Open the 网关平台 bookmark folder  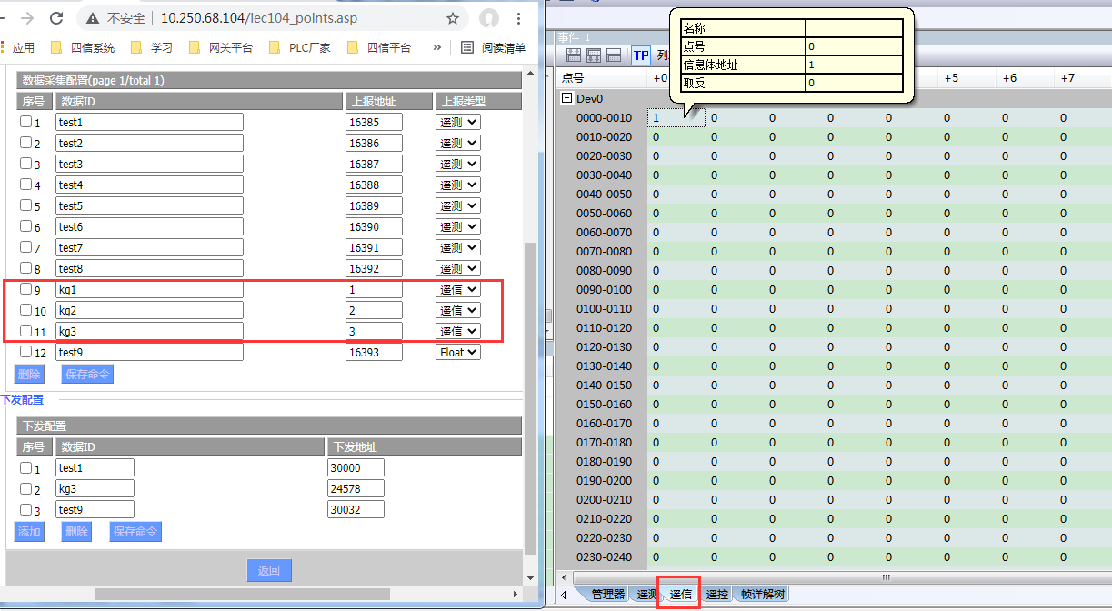[221, 47]
